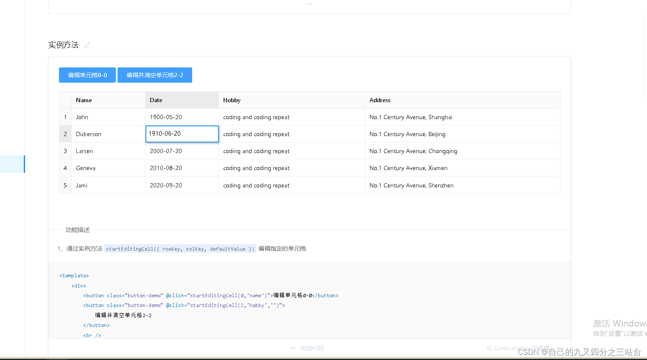
Task: Click Larsen's hobby cell
Action: pyautogui.click(x=292, y=151)
